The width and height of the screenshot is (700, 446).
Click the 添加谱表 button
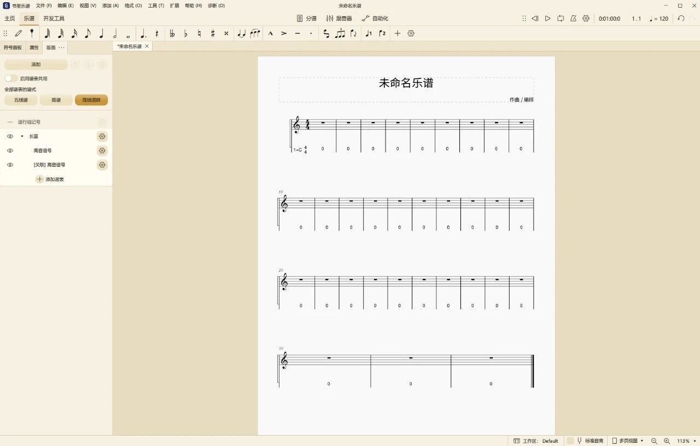click(x=50, y=179)
